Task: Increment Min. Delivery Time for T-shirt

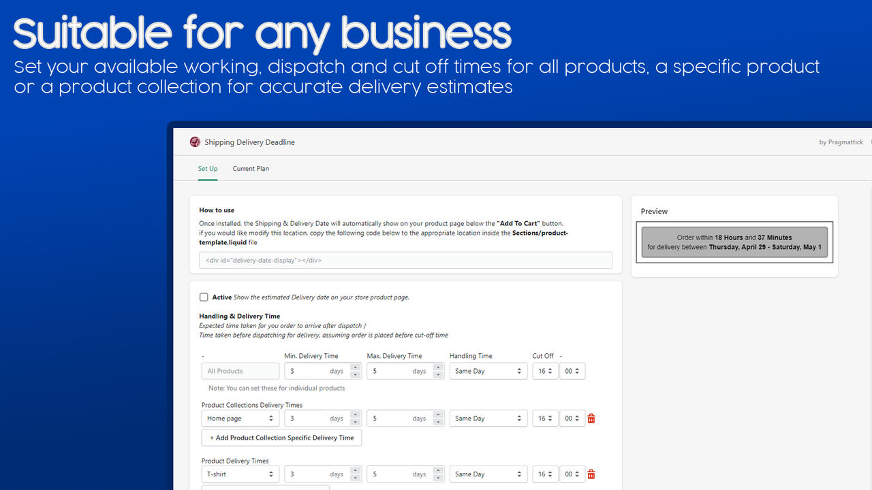Action: [x=355, y=471]
